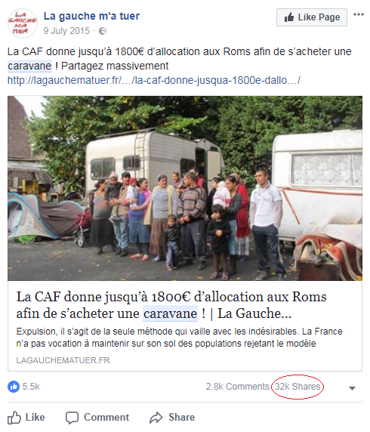Image resolution: width=370 pixels, height=432 pixels.
Task: Click the thumbs-up icon on Like Page
Action: [289, 17]
